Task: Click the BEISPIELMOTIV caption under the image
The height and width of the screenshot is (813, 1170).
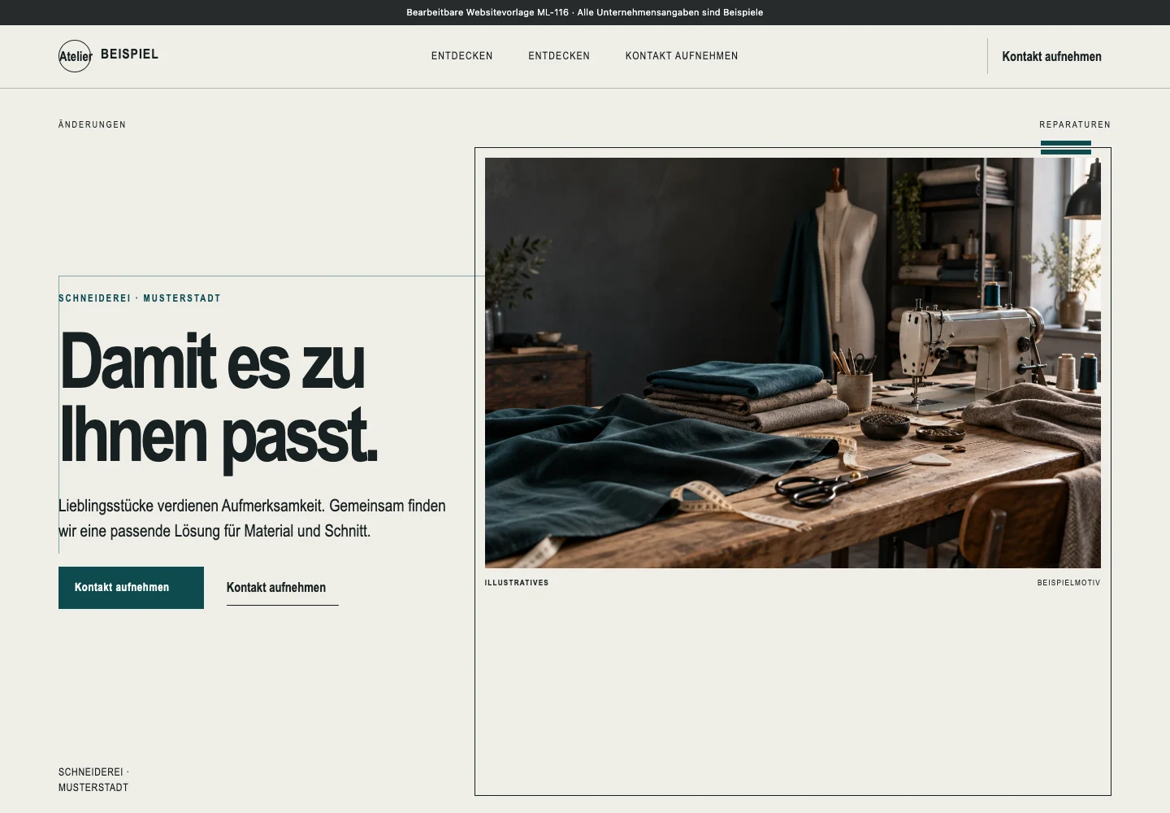Action: 1068,583
